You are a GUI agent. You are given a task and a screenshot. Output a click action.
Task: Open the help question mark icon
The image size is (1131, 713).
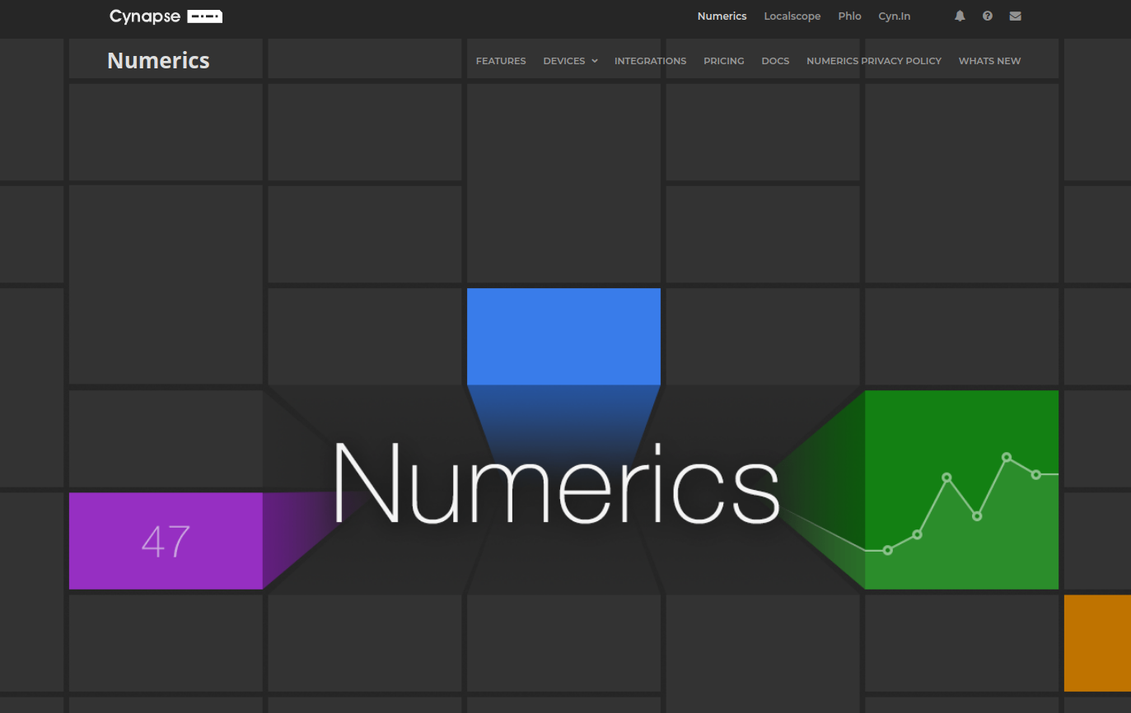[x=988, y=16]
